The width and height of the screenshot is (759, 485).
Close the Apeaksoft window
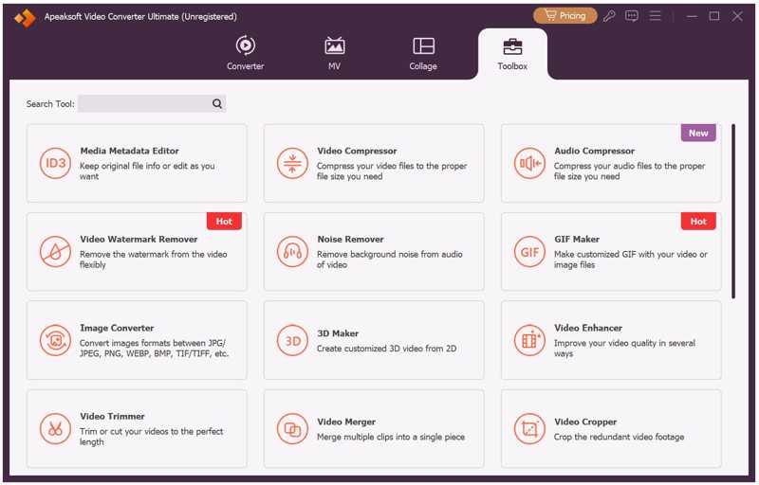737,16
